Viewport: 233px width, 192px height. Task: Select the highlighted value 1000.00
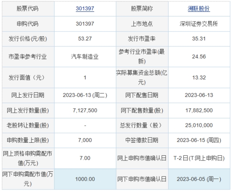(85, 179)
